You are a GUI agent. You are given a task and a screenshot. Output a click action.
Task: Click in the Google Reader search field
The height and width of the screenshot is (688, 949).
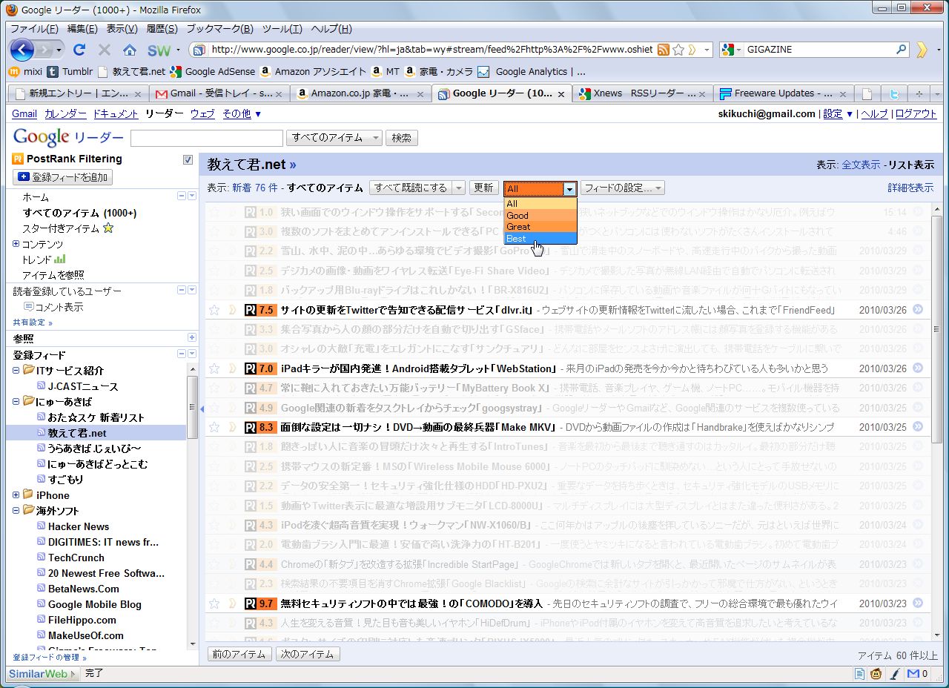pos(207,138)
